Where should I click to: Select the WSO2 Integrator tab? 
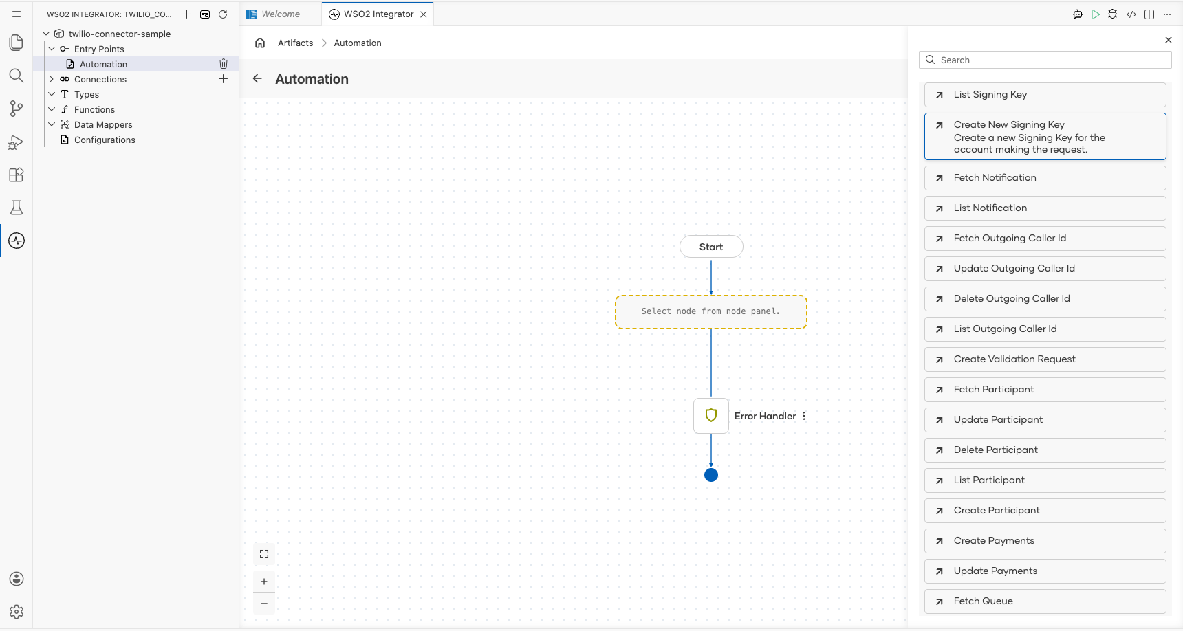coord(378,14)
